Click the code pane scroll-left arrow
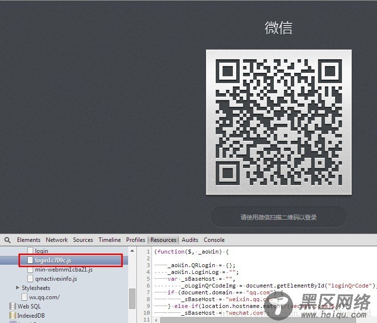377x323 pixels. (156, 320)
